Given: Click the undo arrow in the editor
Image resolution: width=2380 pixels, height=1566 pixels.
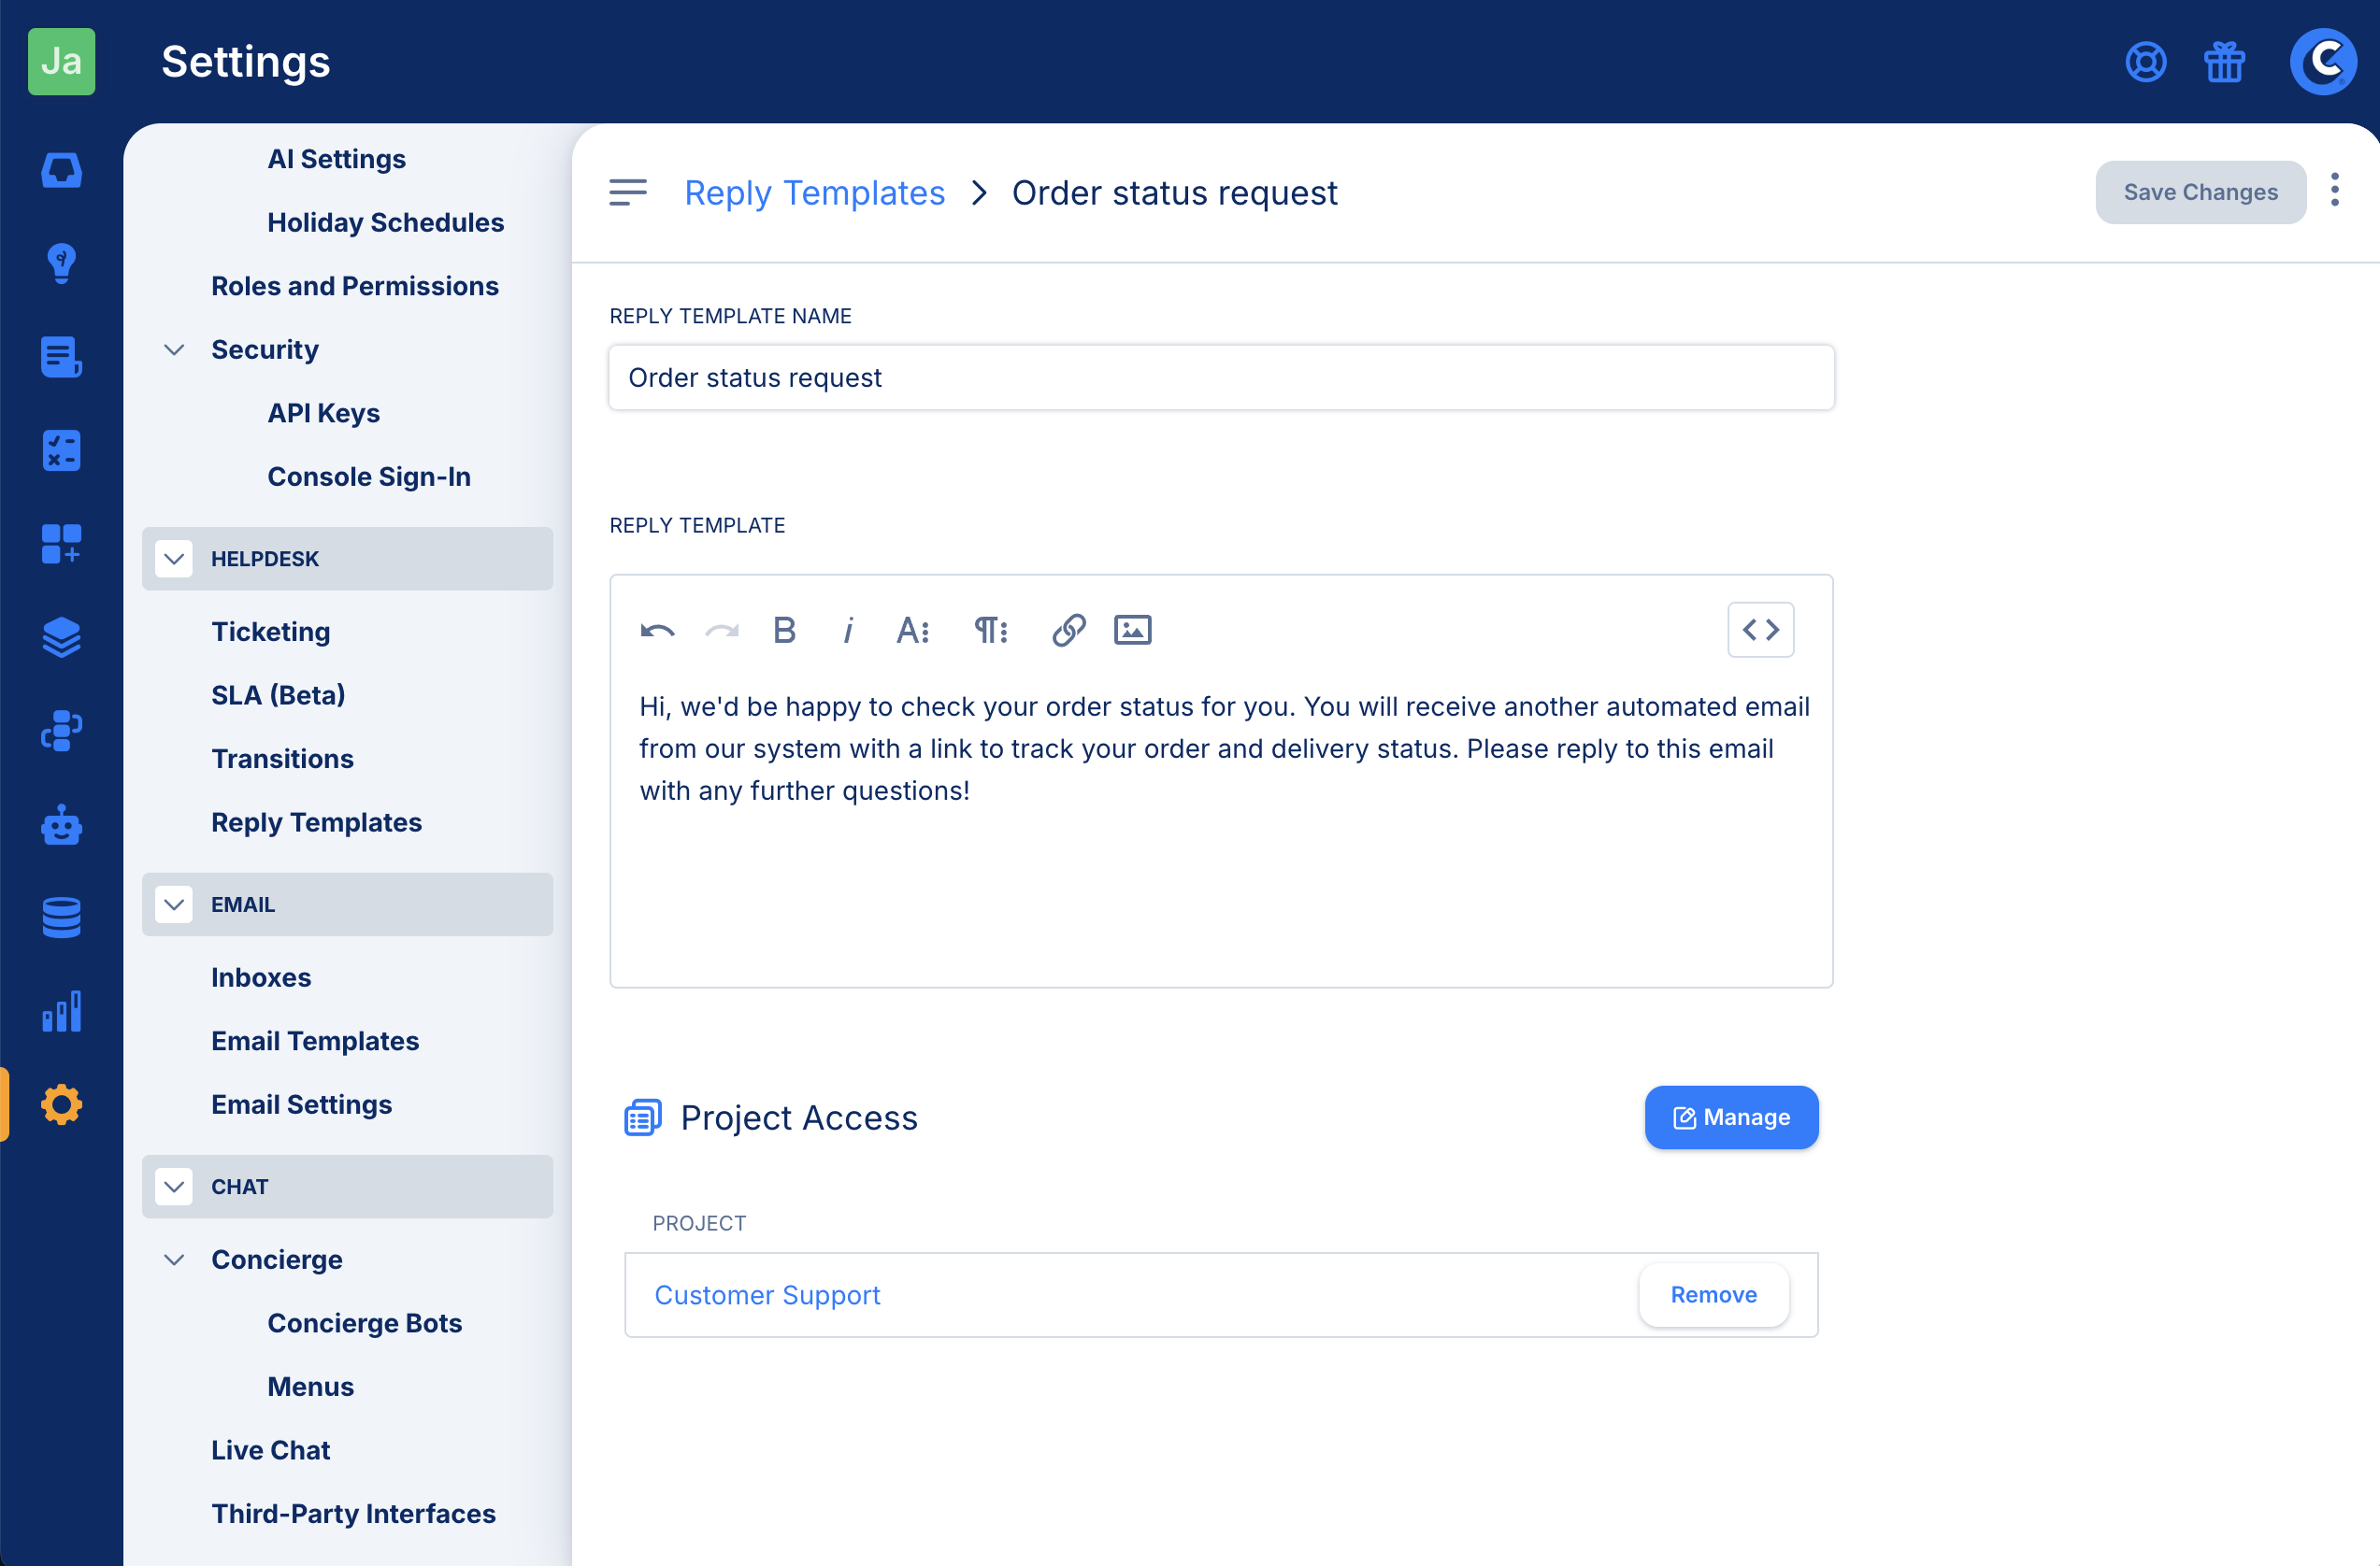Looking at the screenshot, I should (657, 630).
